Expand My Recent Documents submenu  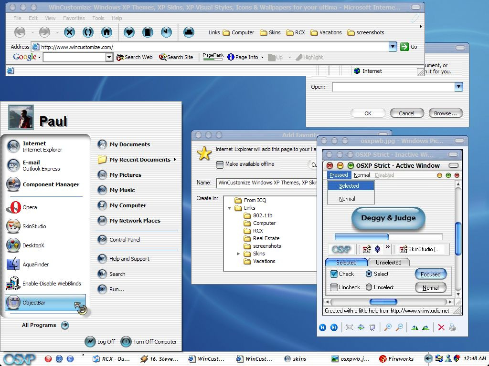click(x=175, y=159)
